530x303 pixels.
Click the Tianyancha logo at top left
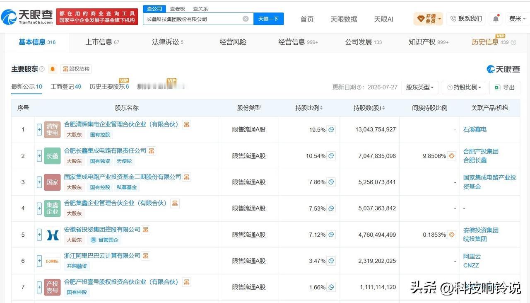click(27, 17)
